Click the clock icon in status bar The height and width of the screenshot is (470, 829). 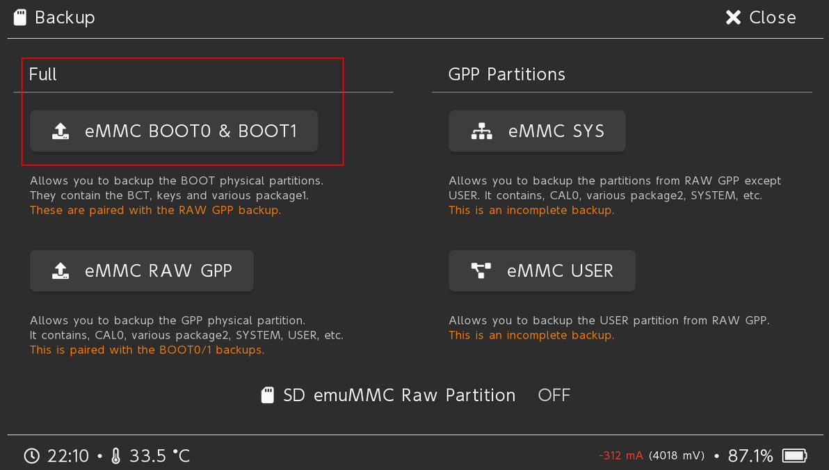(32, 456)
